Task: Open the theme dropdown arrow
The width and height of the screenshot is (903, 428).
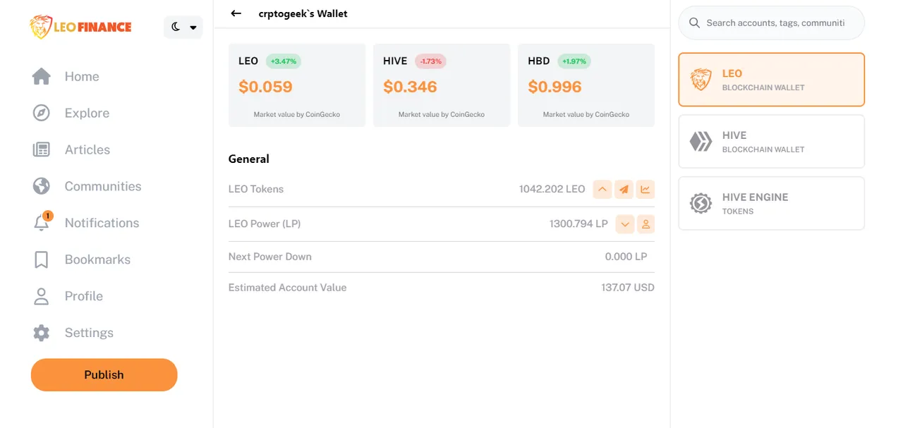Action: pyautogui.click(x=193, y=27)
